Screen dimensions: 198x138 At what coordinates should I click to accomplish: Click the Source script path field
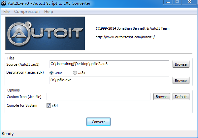(109, 64)
